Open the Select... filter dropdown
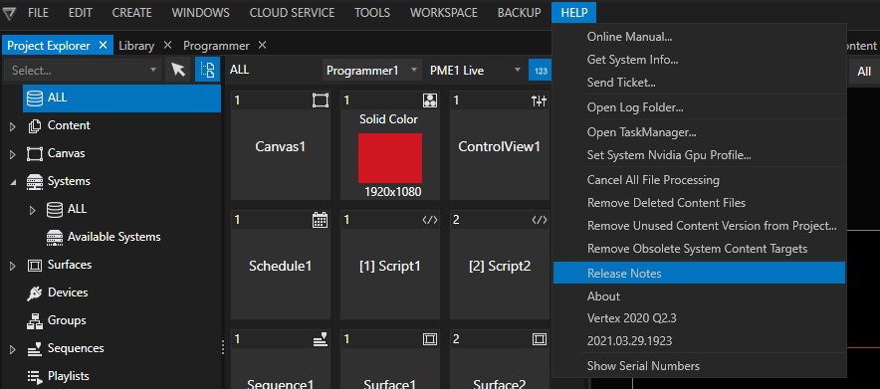This screenshot has width=880, height=389. tap(83, 71)
